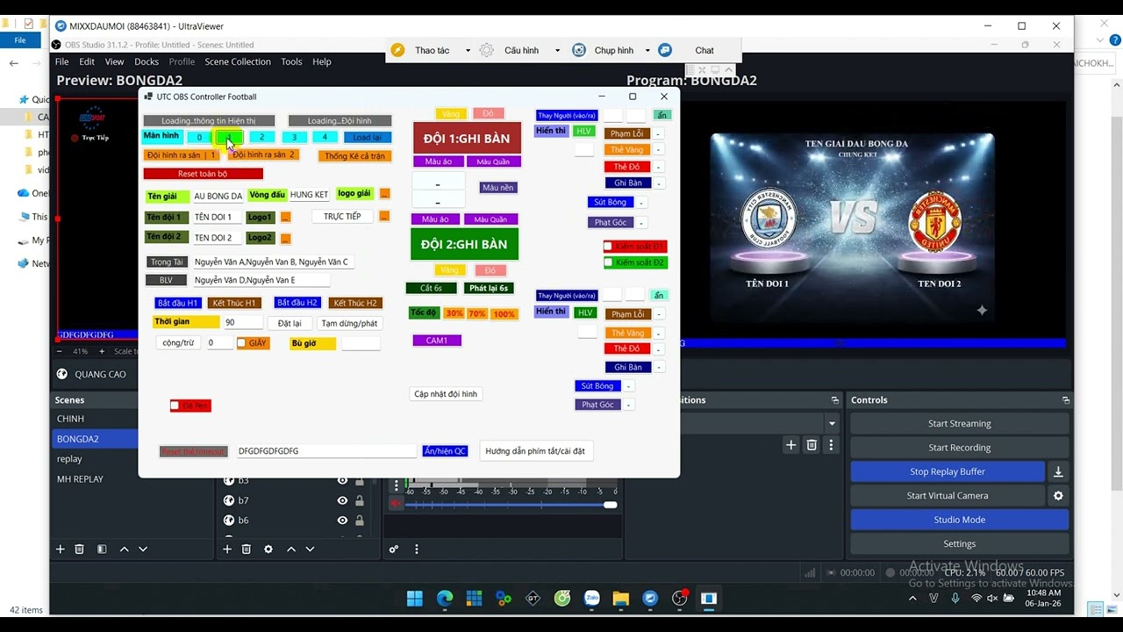Open the scene transition type dropdown
This screenshot has height=632, width=1123.
point(832,424)
